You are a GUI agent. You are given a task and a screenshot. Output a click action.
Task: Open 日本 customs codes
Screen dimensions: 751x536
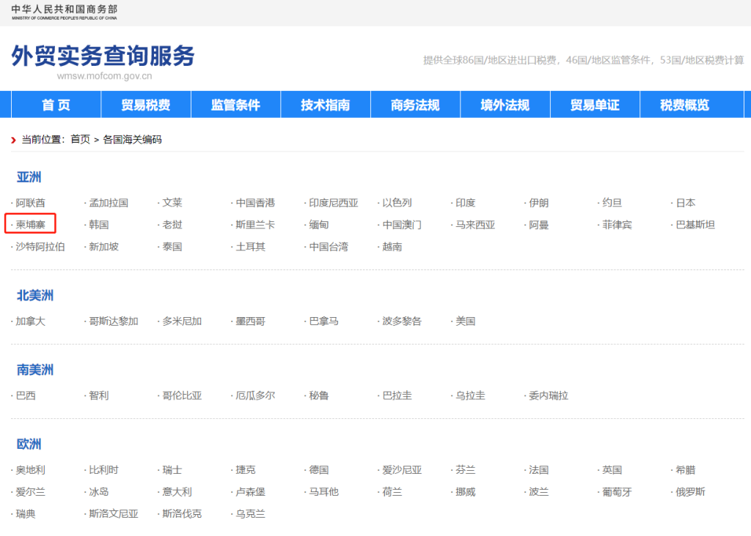click(x=686, y=203)
